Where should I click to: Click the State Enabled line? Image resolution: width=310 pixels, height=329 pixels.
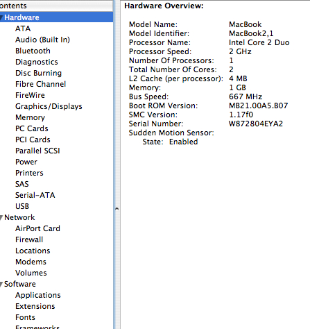[x=170, y=142]
